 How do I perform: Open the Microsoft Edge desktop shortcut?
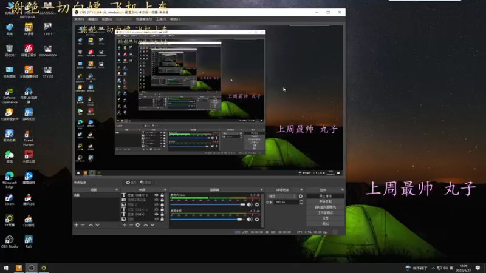9,180
